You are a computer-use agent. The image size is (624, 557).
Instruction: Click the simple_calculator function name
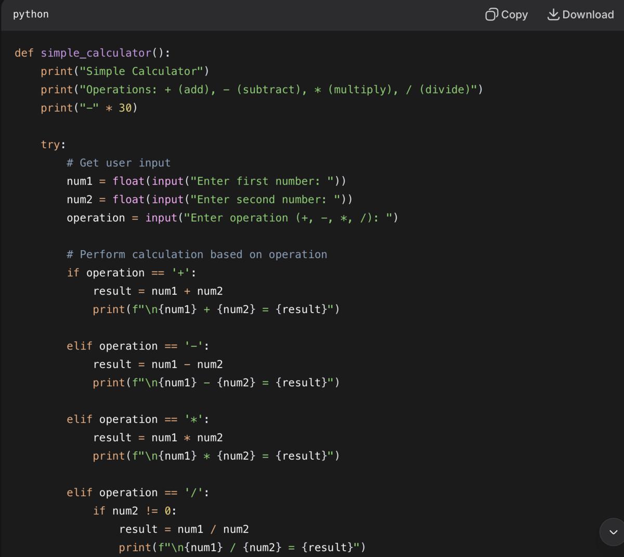tap(96, 53)
